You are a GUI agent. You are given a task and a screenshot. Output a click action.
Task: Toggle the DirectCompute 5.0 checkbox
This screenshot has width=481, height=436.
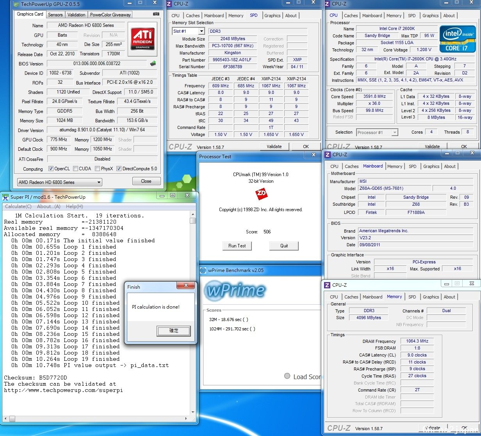[x=119, y=169]
